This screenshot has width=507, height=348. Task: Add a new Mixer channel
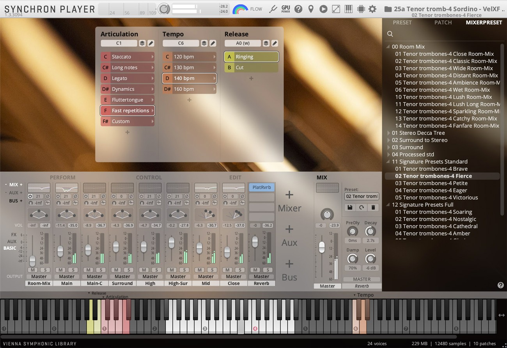pos(289,202)
